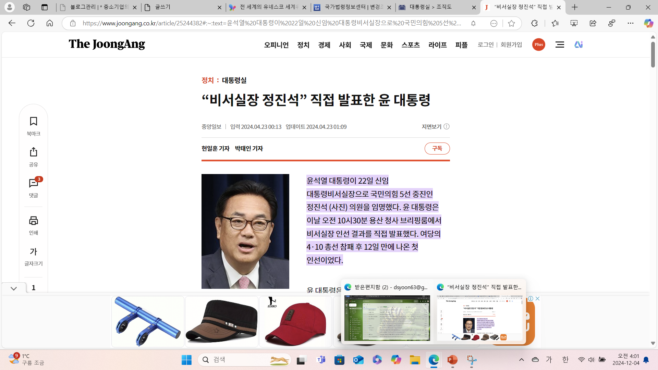
Task: Show hidden system tray icons chevron
Action: tap(521, 359)
